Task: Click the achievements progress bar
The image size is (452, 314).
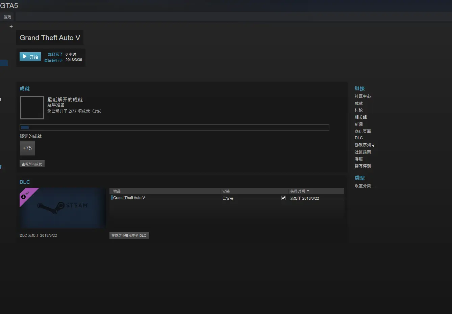Action: tap(174, 127)
